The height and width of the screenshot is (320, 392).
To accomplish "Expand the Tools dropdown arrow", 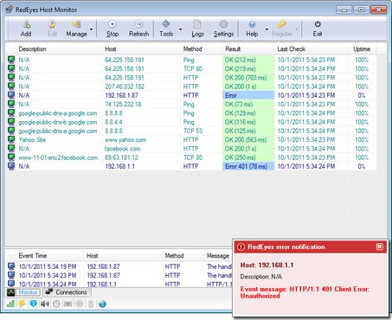I will (x=181, y=29).
